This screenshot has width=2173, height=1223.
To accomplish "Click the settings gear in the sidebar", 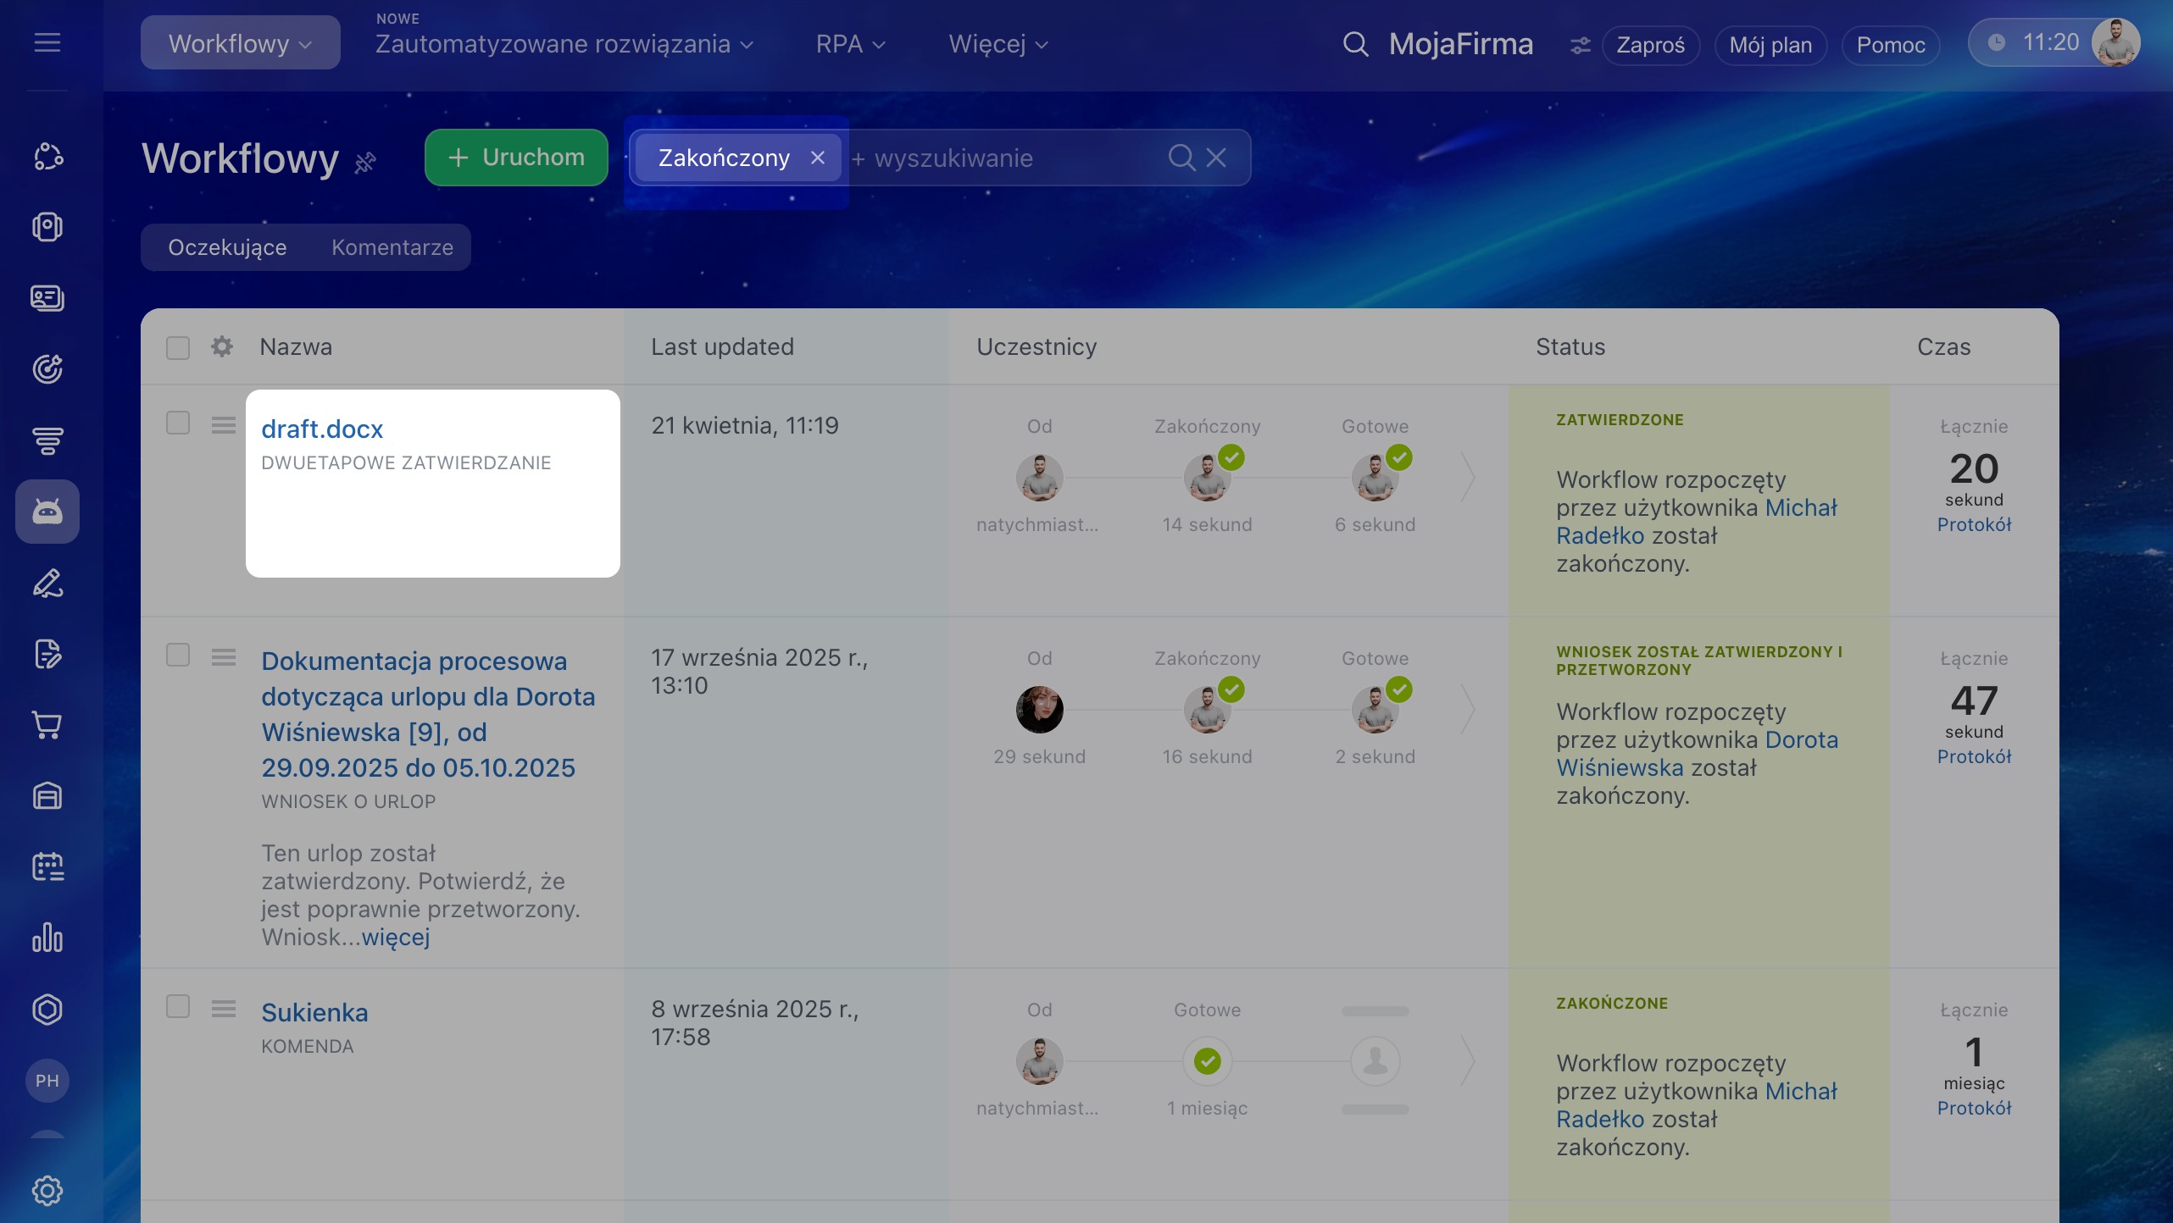I will [47, 1190].
